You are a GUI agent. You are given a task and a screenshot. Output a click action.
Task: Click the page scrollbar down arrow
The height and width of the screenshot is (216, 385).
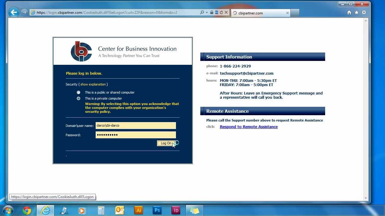tap(366, 198)
